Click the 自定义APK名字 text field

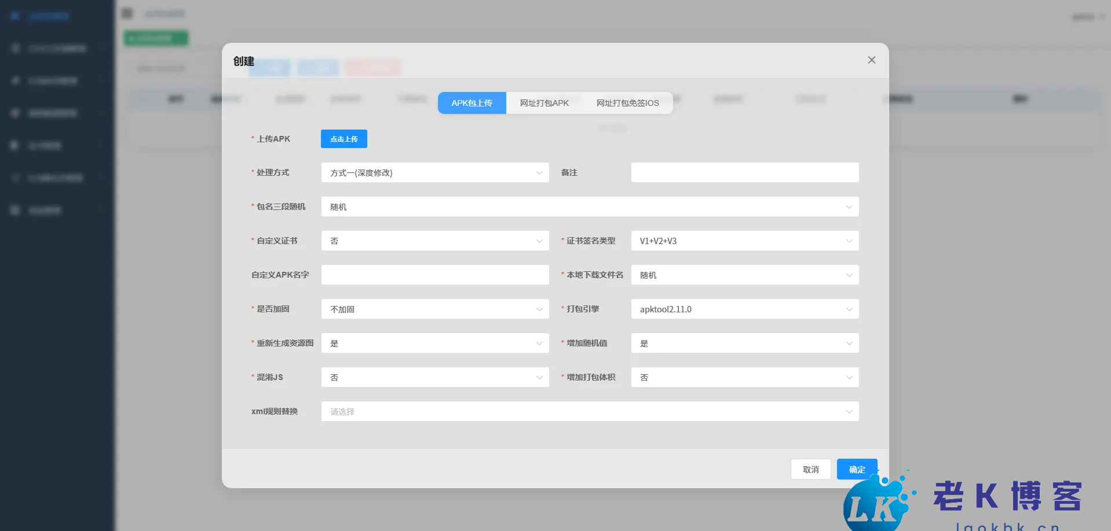pos(434,275)
